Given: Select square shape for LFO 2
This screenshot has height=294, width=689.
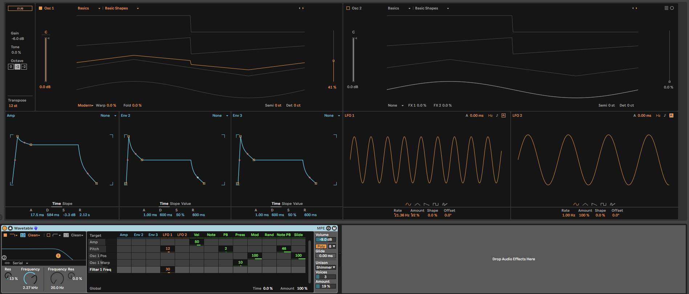Looking at the screenshot, I should (x=603, y=204).
